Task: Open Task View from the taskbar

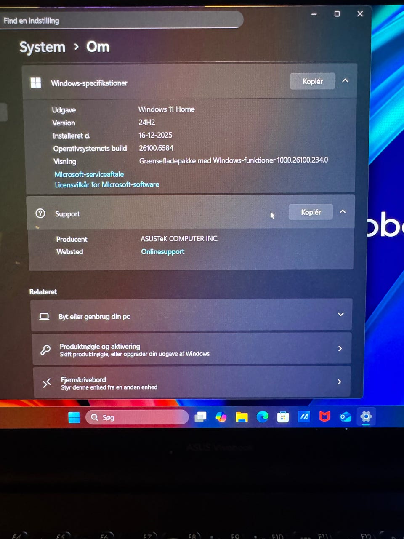Action: pos(200,417)
